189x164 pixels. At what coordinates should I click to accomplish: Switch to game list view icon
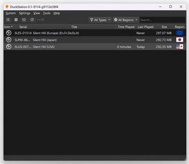coord(8,20)
